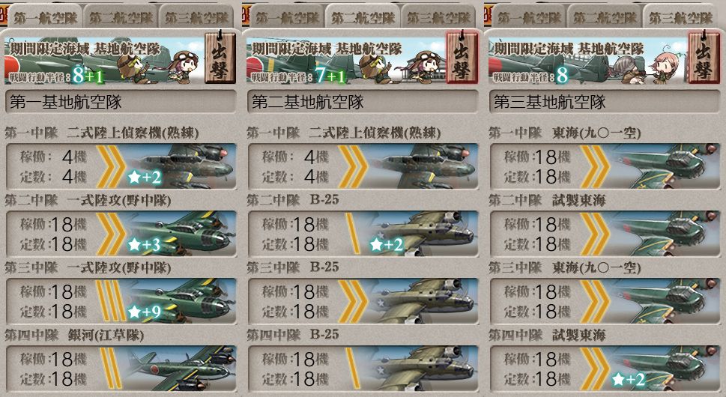Screen dimensions: 726x397
Task: Open the 第三中隊 B-25 squadron slot
Action: tap(363, 301)
